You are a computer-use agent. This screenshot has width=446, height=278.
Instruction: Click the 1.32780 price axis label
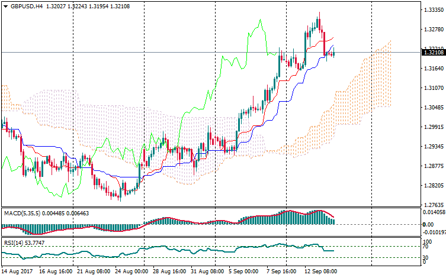pos(434,30)
